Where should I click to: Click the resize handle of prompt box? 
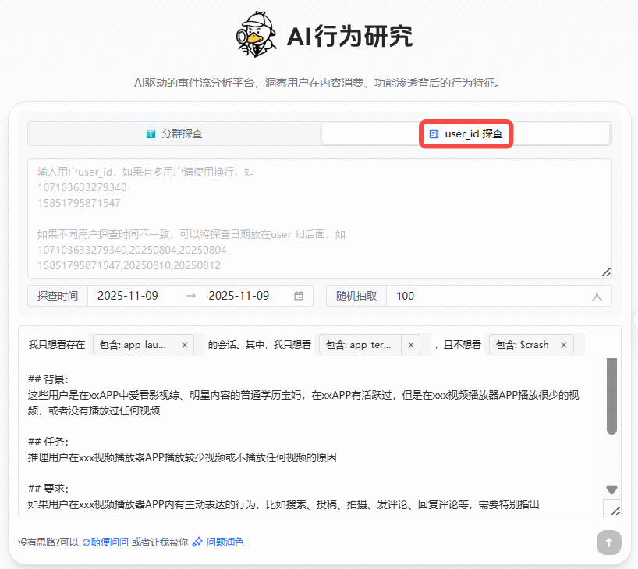pyautogui.click(x=615, y=510)
